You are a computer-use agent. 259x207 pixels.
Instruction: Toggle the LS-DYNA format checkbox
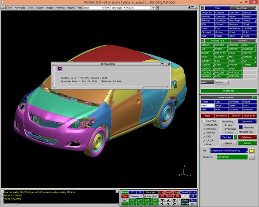[x=204, y=121]
